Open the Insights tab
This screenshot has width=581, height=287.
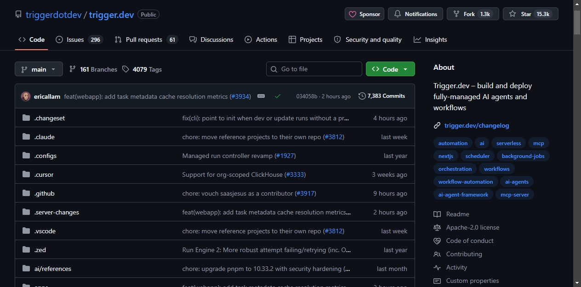(430, 39)
